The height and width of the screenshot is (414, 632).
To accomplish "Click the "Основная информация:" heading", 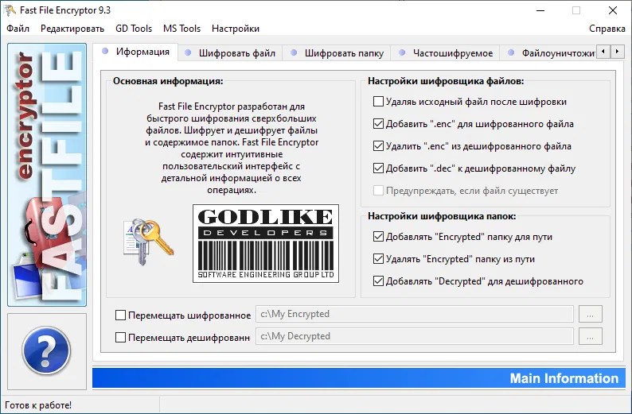I will (x=168, y=81).
